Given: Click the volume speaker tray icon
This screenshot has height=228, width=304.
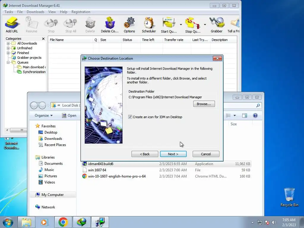Looking at the screenshot, I should 274,222.
